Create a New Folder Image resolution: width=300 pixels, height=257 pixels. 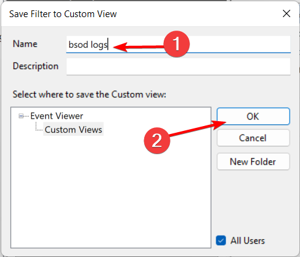tap(253, 162)
